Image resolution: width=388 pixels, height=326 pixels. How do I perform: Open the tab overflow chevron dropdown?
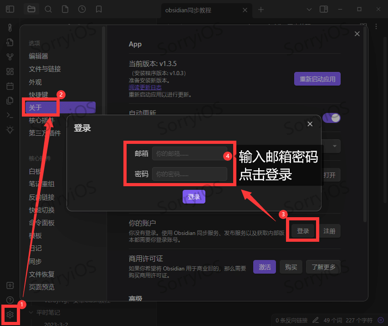click(309, 9)
